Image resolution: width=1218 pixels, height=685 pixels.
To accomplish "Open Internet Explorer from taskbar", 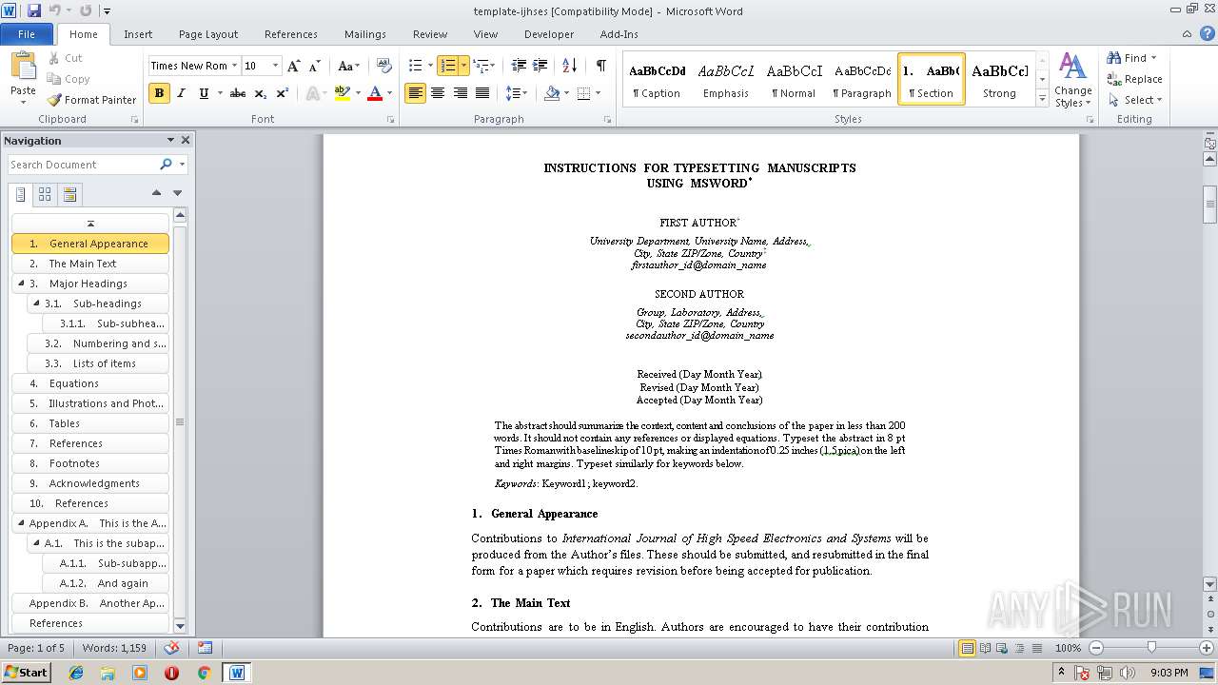I will [x=76, y=673].
